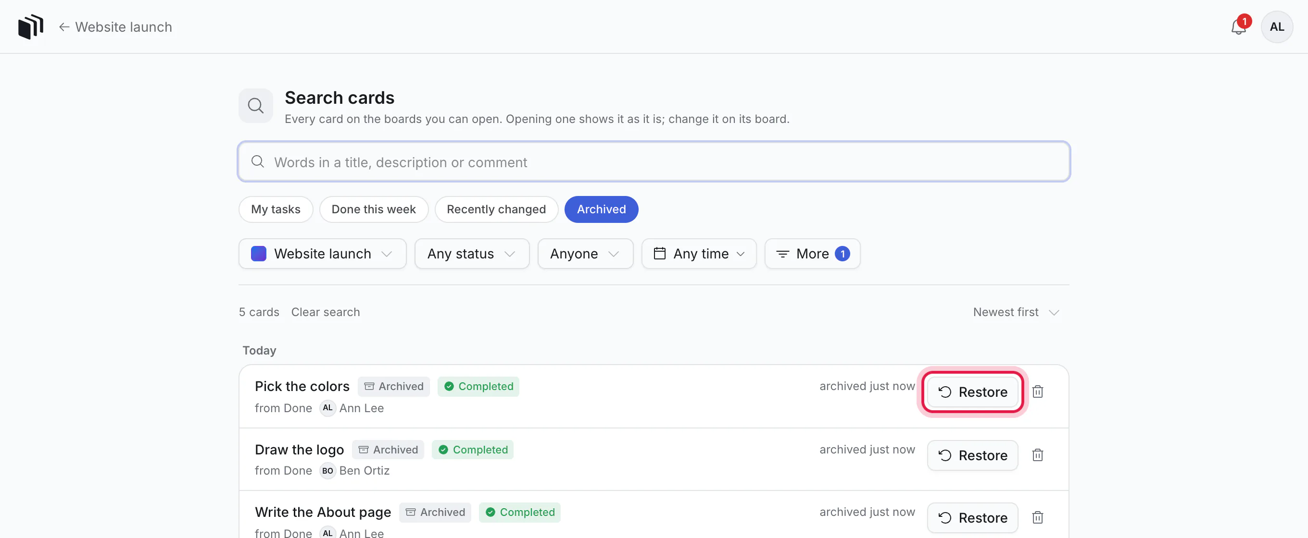This screenshot has width=1308, height=538.
Task: Click the Archived badge on Pick the colors
Action: [x=393, y=386]
